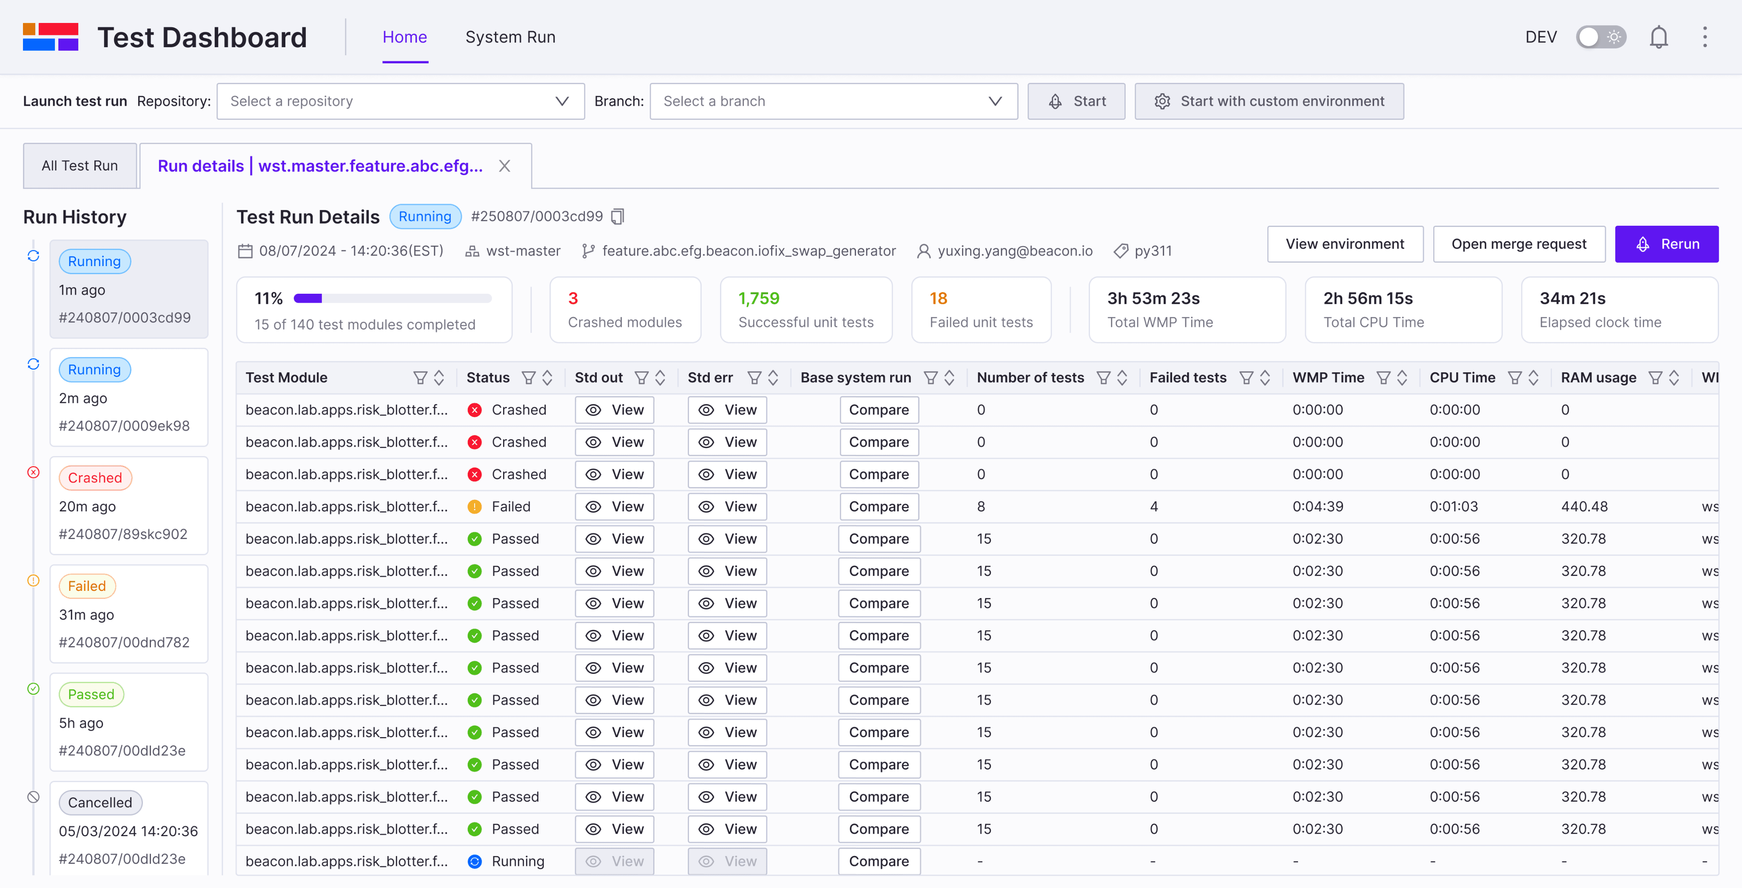Open the three-dot overflow menu

[1704, 37]
